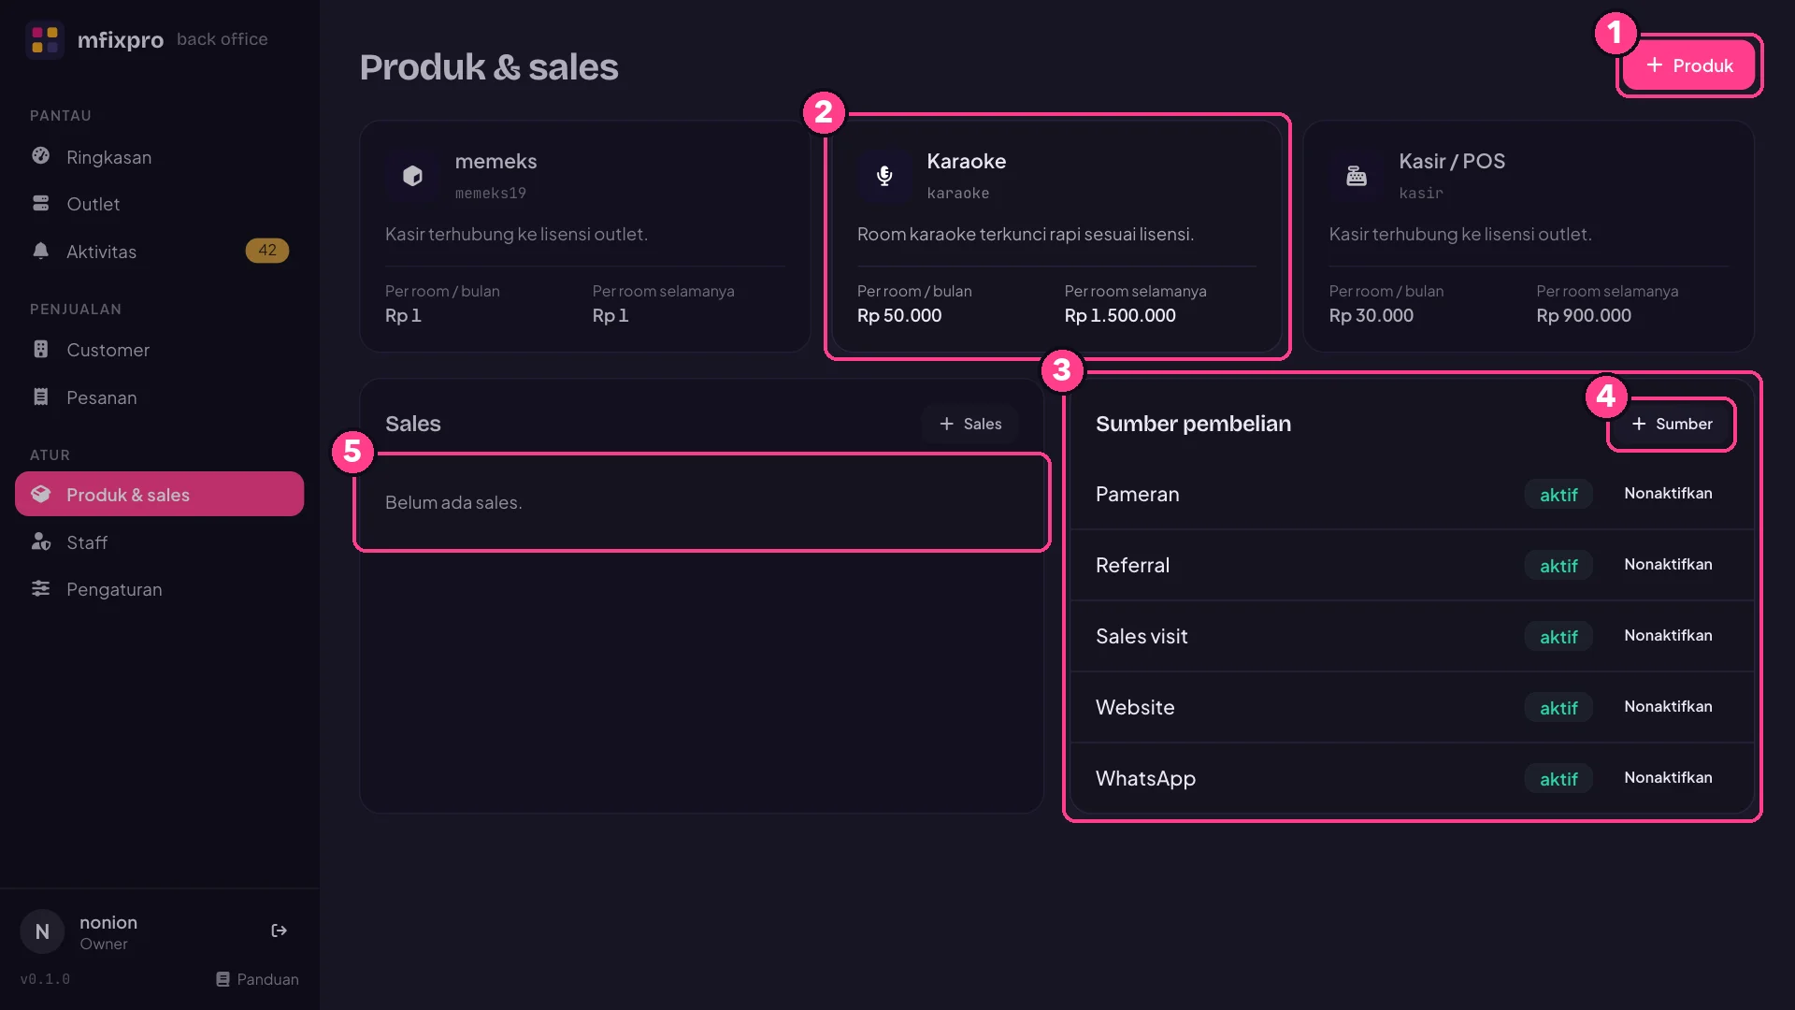1795x1010 pixels.
Task: Navigate to the Staff page
Action: 159,542
